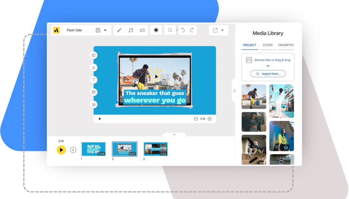Redo the last undone action
The width and height of the screenshot is (349, 199).
[x=192, y=30]
